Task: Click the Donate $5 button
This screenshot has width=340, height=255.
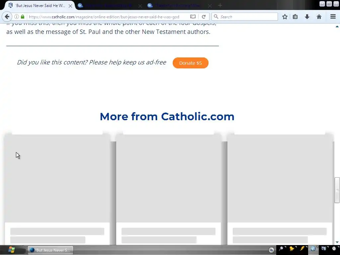Action: point(190,63)
